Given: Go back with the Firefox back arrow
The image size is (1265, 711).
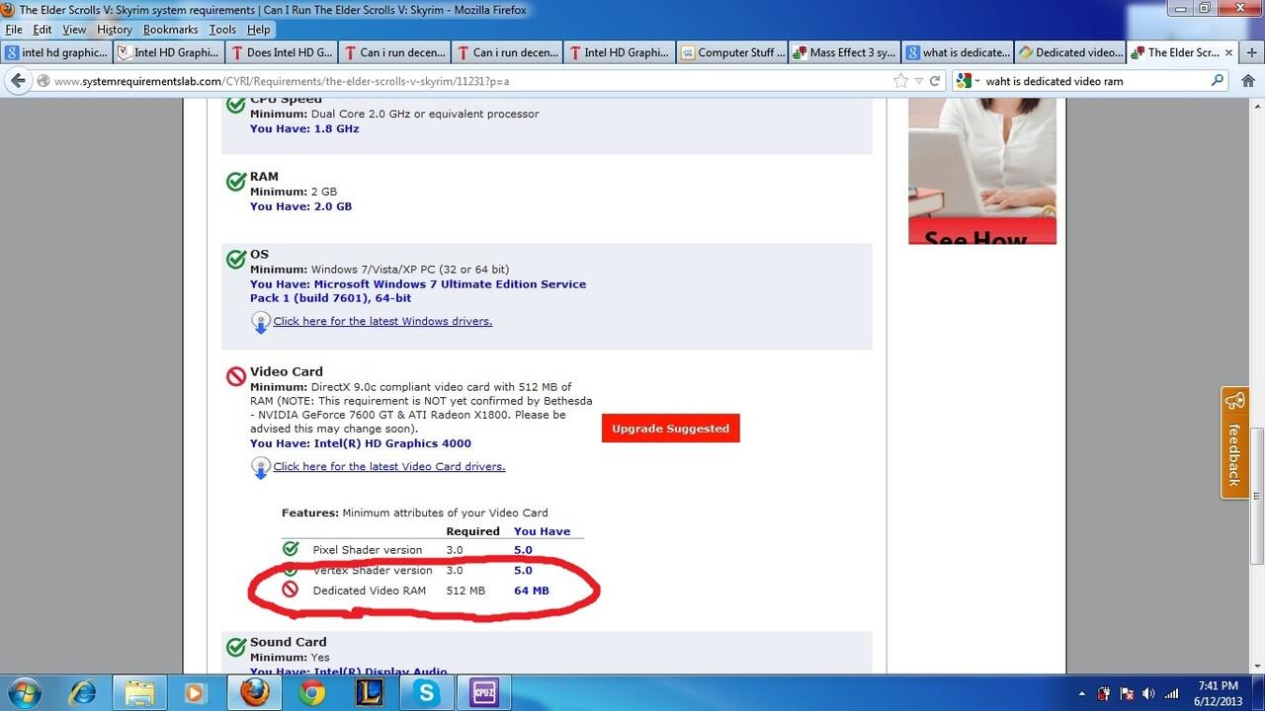Looking at the screenshot, I should [18, 81].
